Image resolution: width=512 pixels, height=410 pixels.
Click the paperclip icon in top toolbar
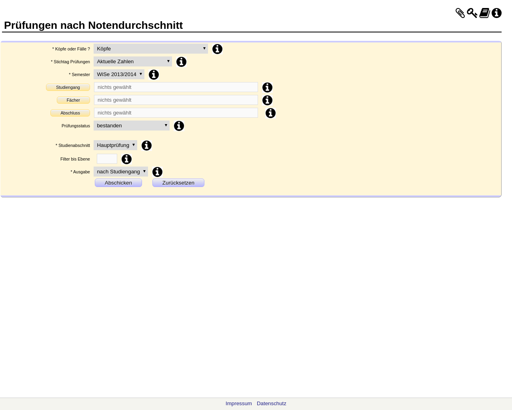[x=460, y=13]
